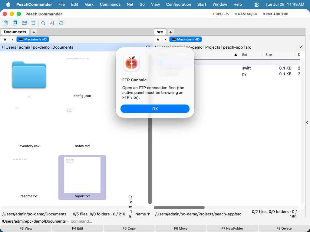
Task: Click the right panel horizontal scrollbar
Action: (x=179, y=208)
